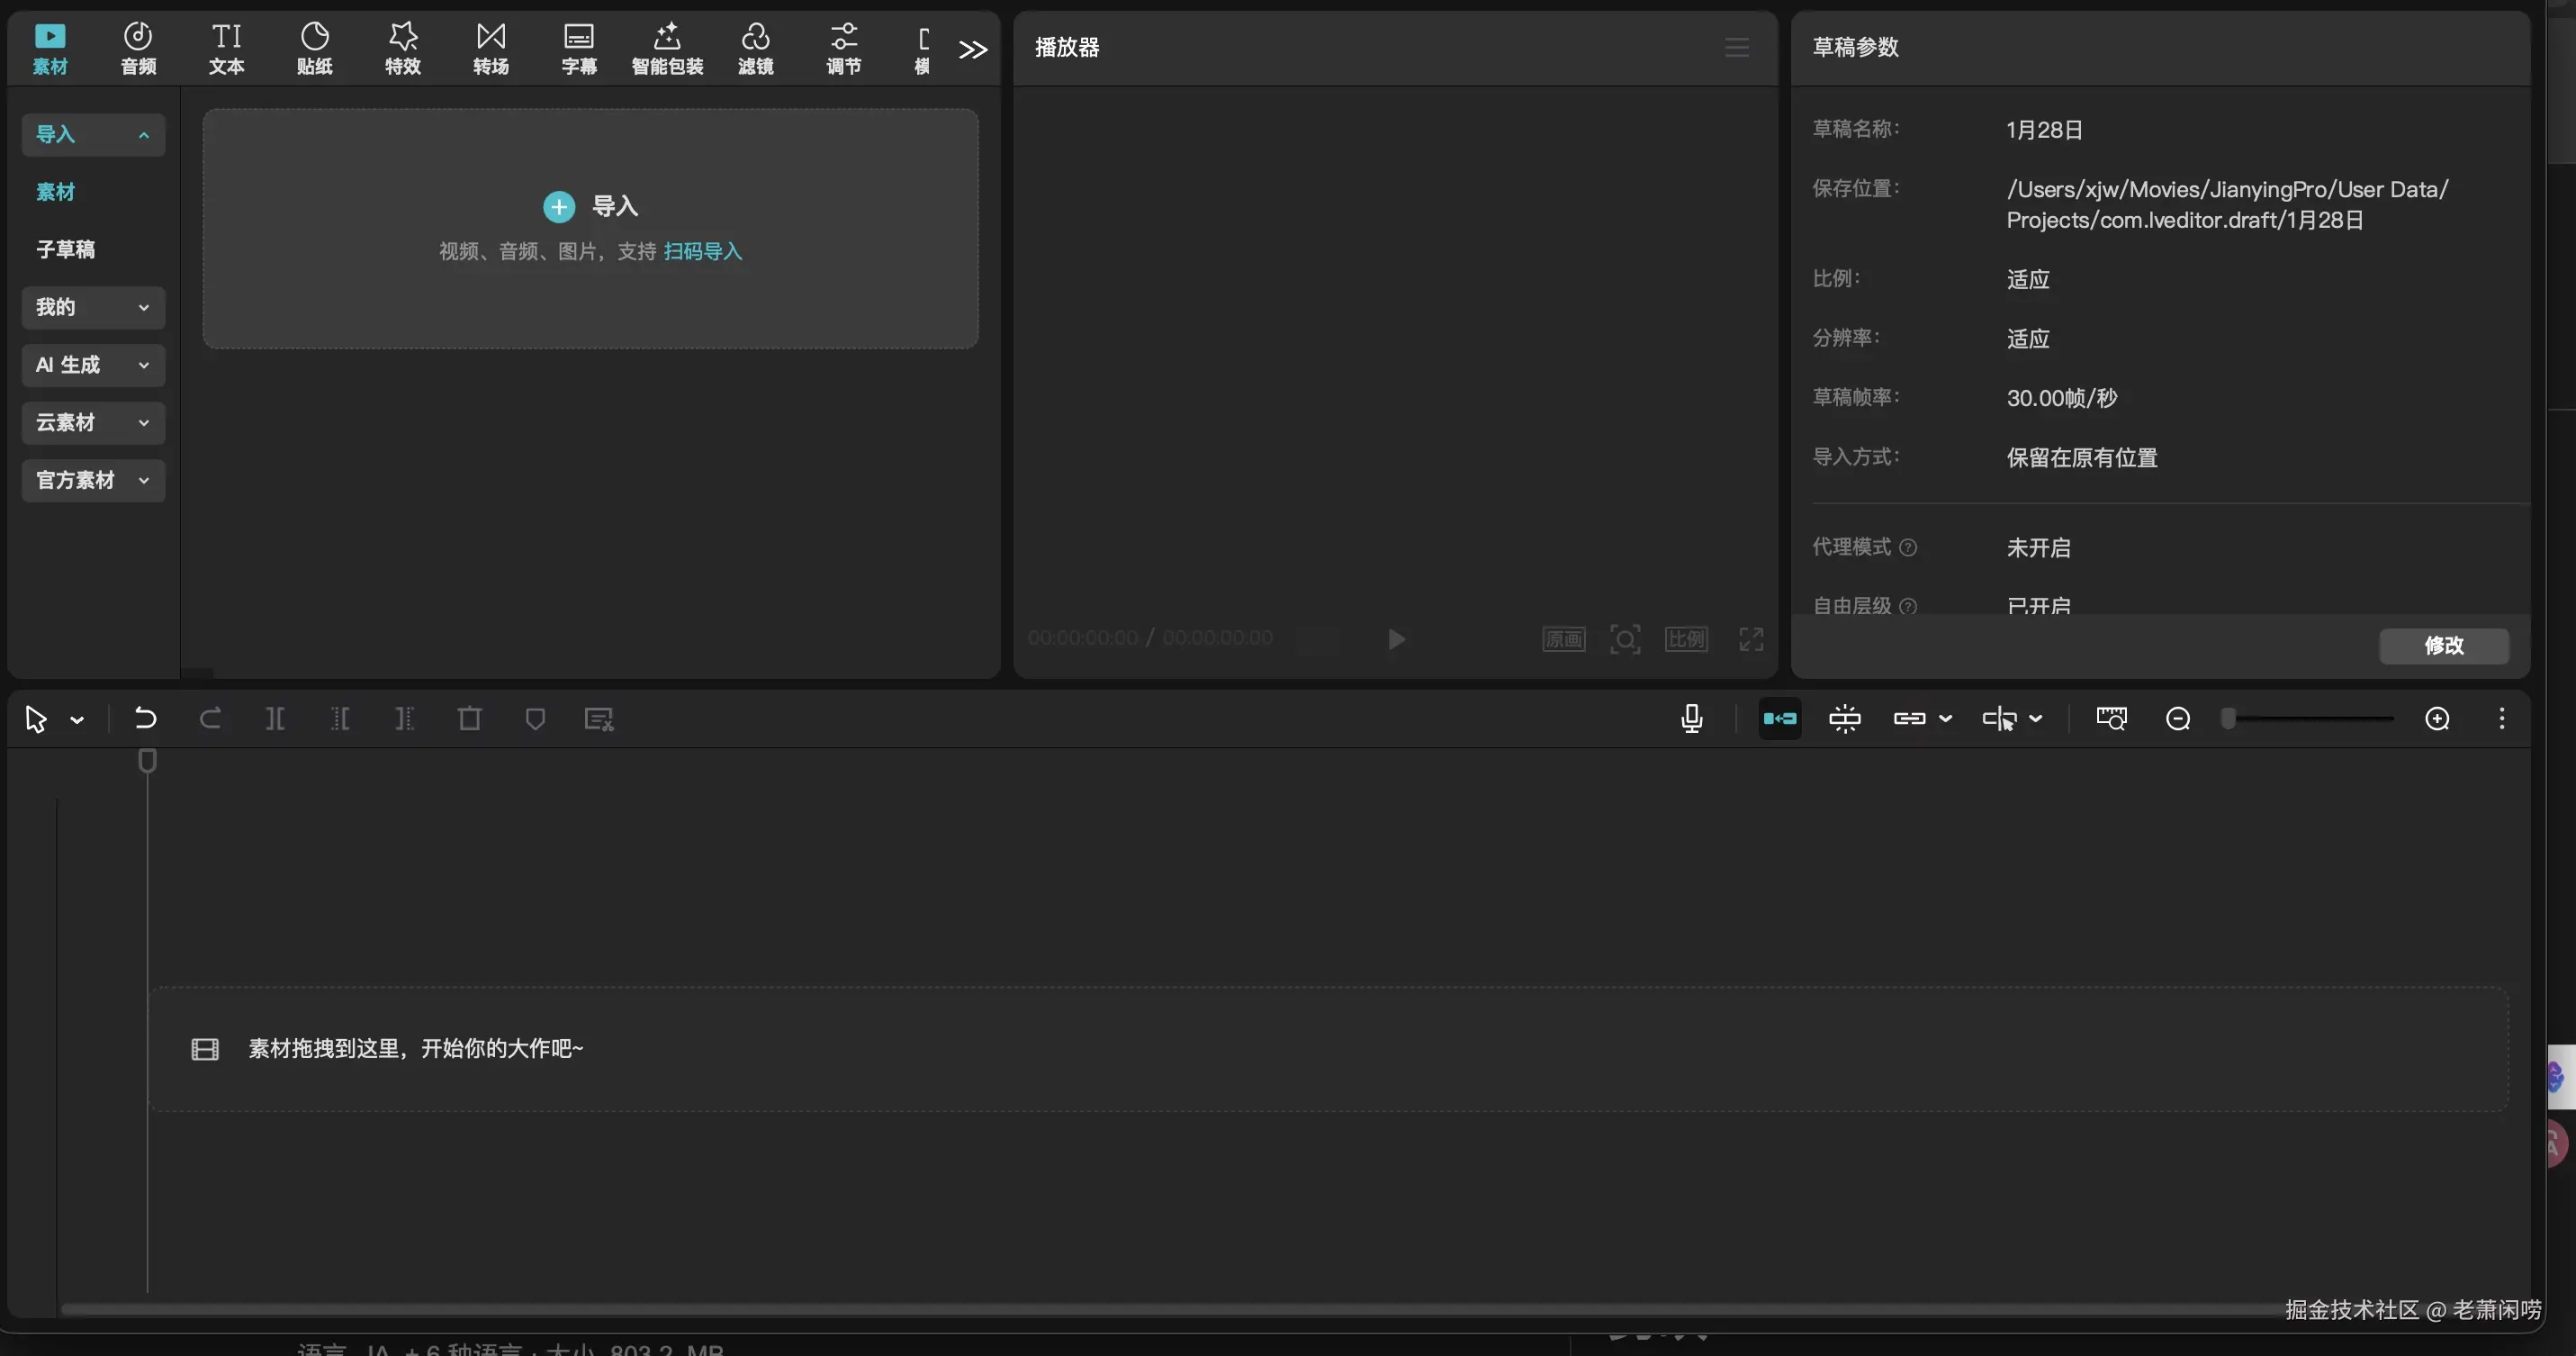The height and width of the screenshot is (1356, 2576).
Task: Click the timeline zoom slider handle
Action: (2228, 719)
